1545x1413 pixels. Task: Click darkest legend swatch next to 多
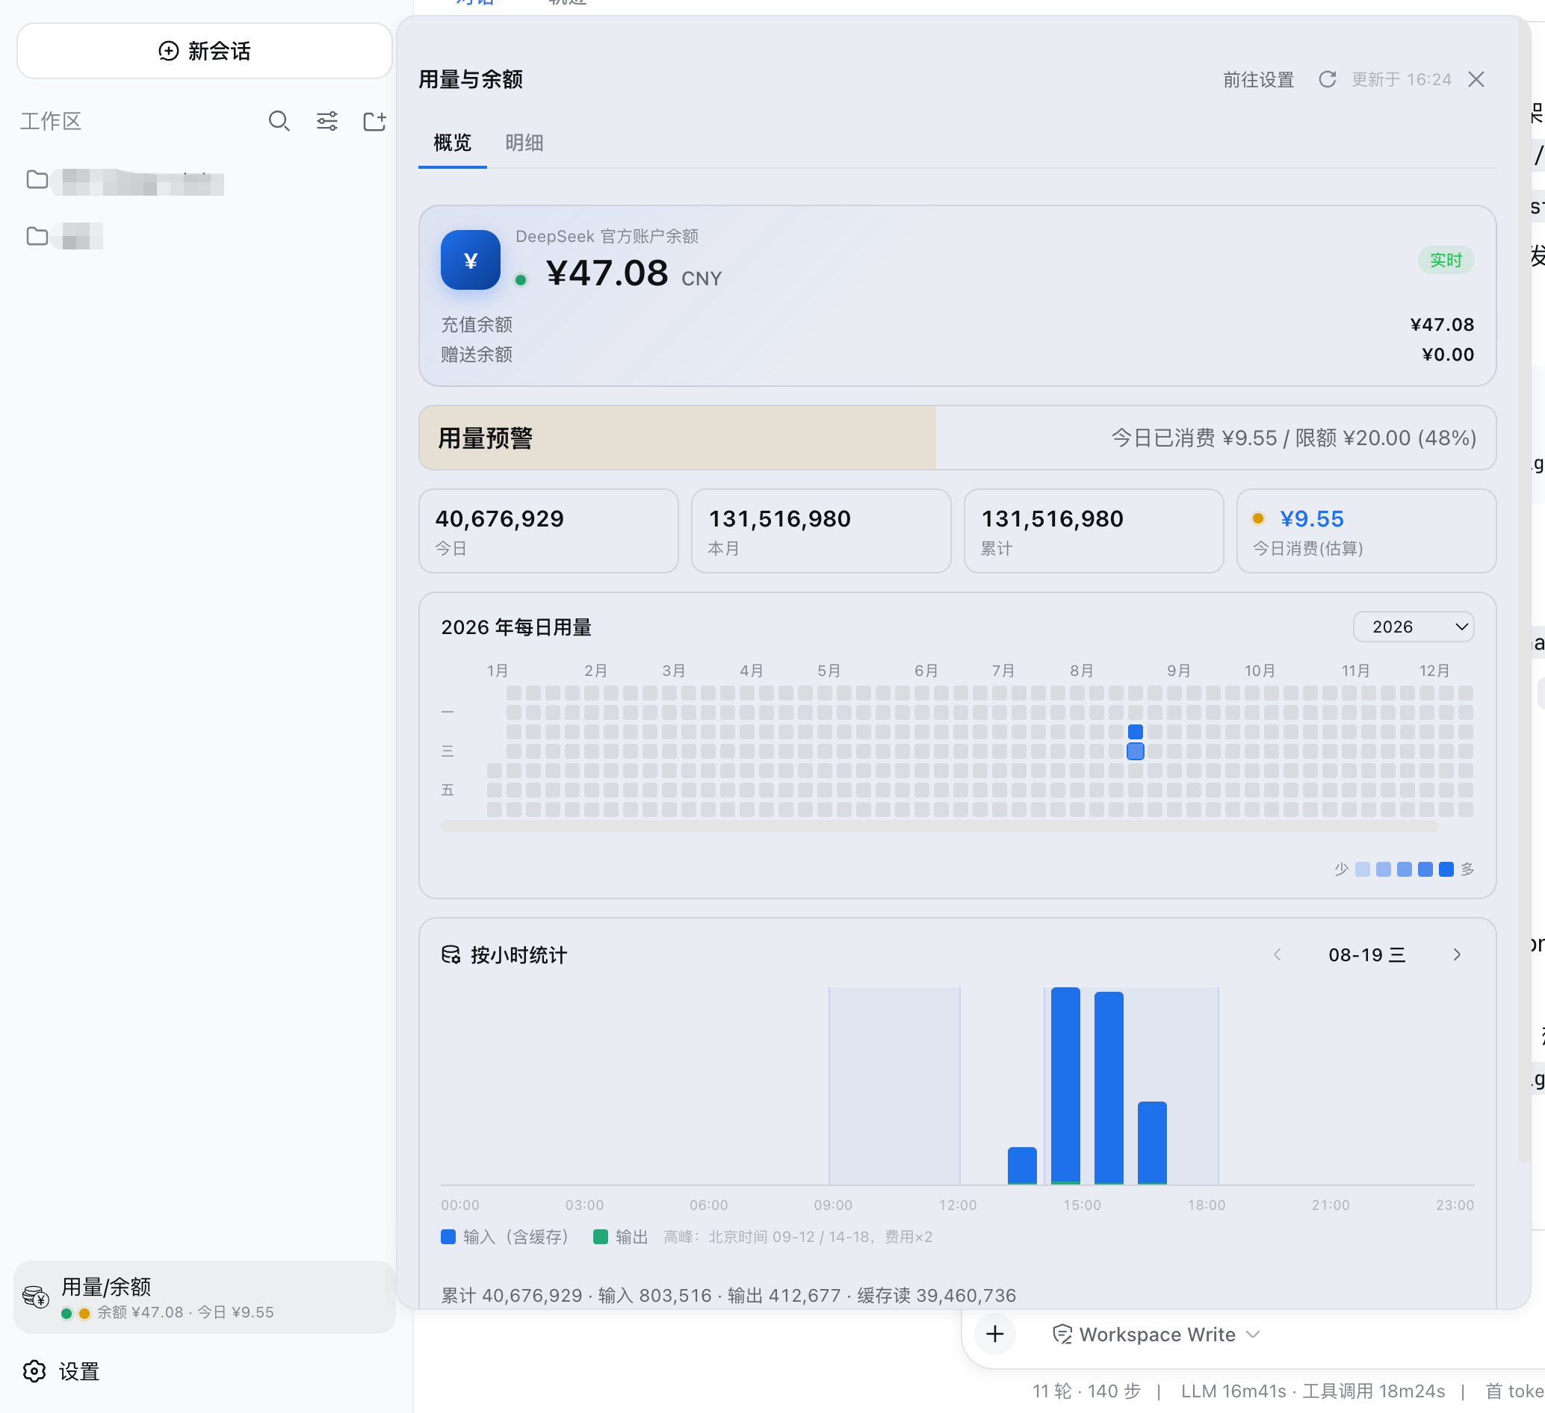coord(1446,870)
